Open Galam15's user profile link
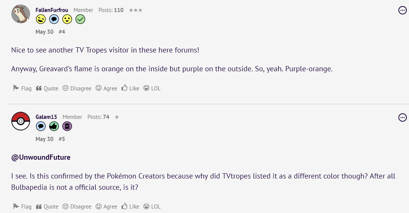 [46, 117]
